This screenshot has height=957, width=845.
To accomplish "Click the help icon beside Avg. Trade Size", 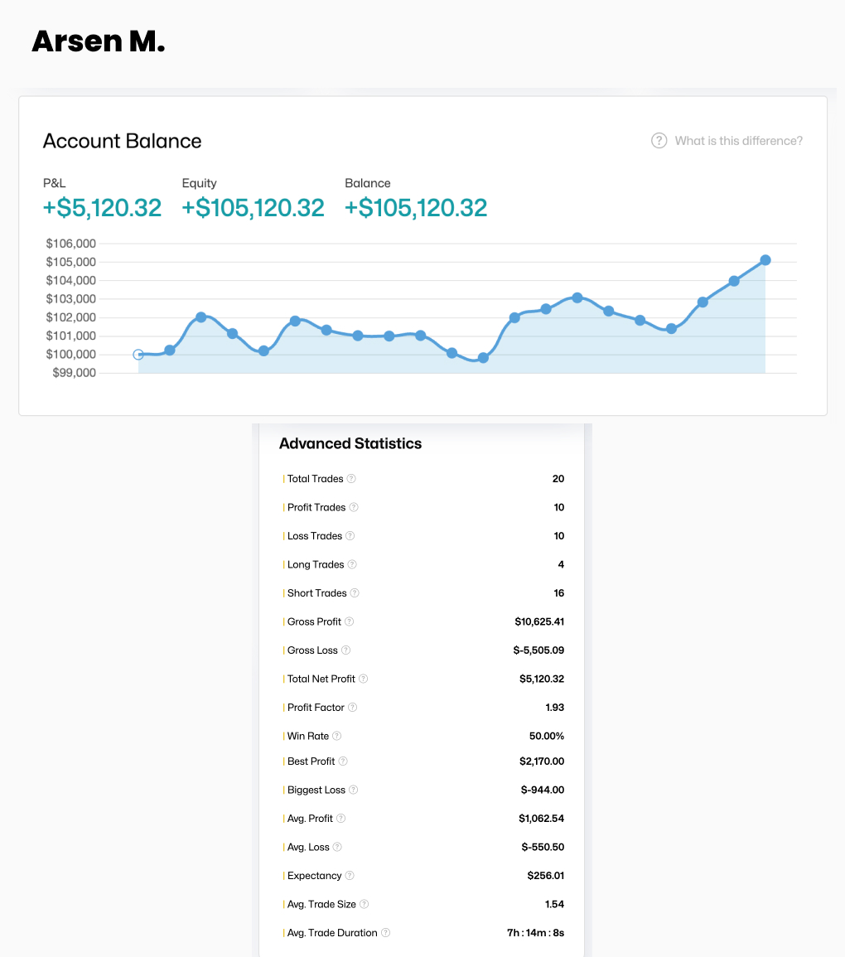I will coord(364,904).
